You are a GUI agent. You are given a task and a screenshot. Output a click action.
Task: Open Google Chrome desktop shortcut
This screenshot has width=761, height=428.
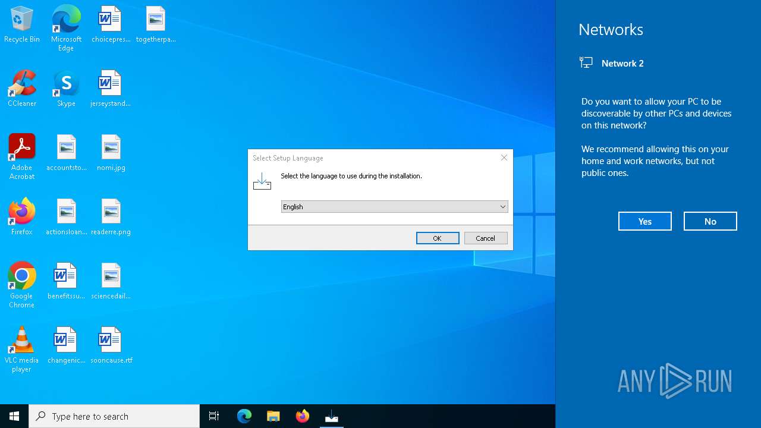click(22, 285)
